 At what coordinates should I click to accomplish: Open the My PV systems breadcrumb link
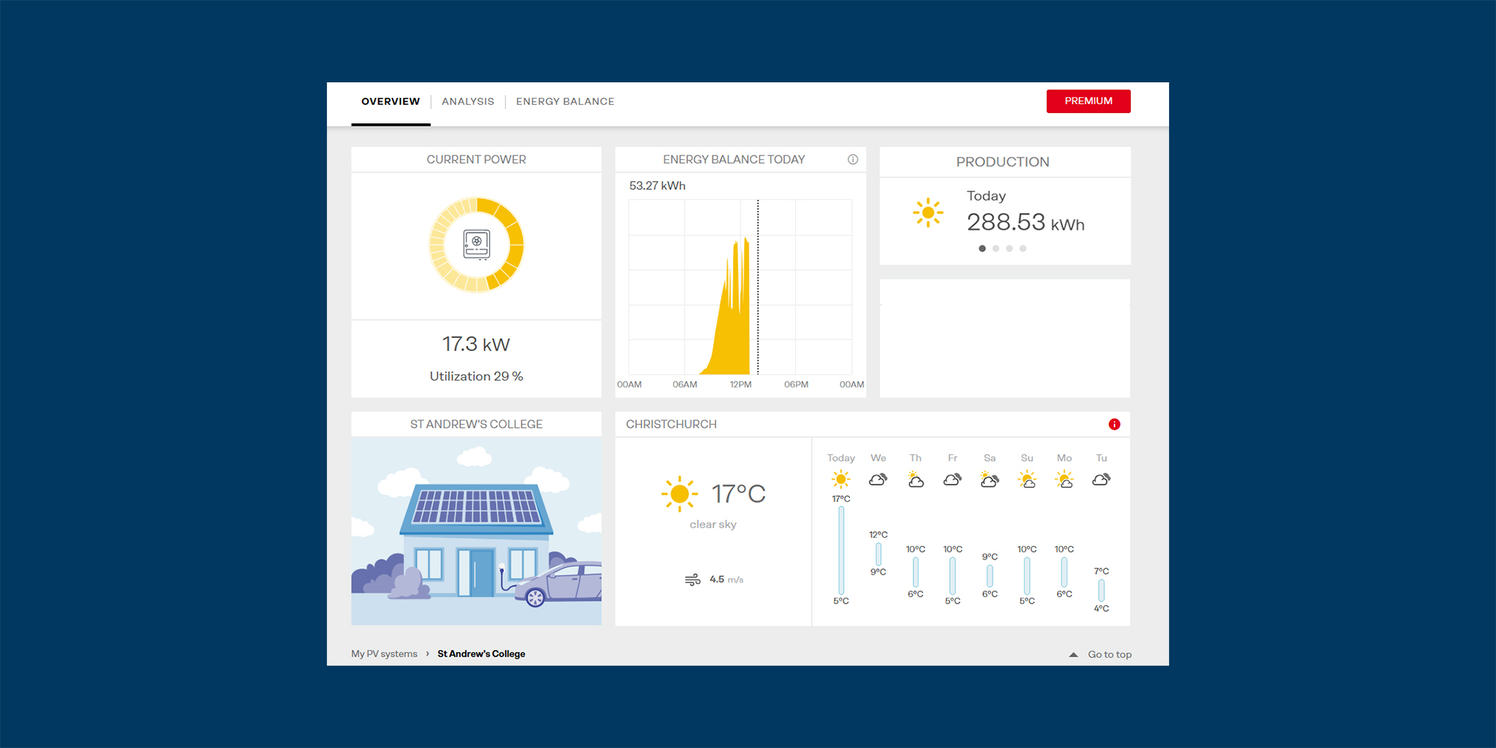point(384,654)
